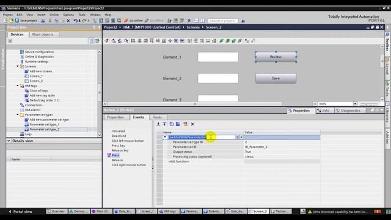Click the move function up arrow icon
Image resolution: width=391 pixels, height=220 pixels.
click(158, 124)
